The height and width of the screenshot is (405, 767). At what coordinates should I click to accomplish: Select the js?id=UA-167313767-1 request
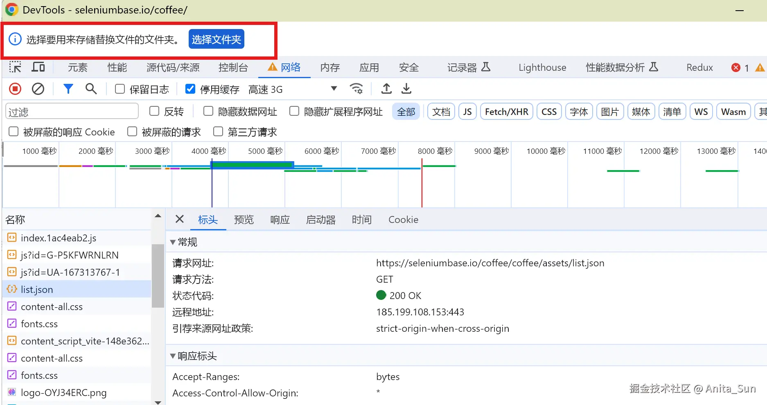pyautogui.click(x=77, y=272)
